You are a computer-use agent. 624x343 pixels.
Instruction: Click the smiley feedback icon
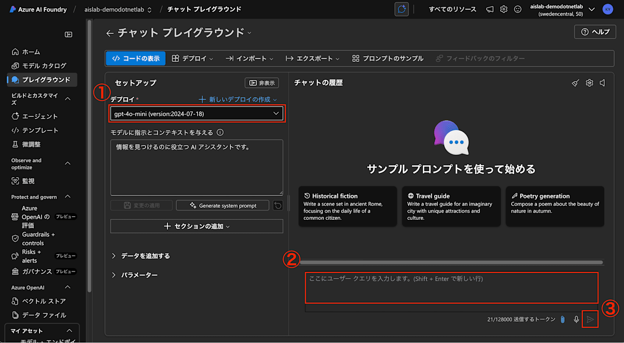517,9
